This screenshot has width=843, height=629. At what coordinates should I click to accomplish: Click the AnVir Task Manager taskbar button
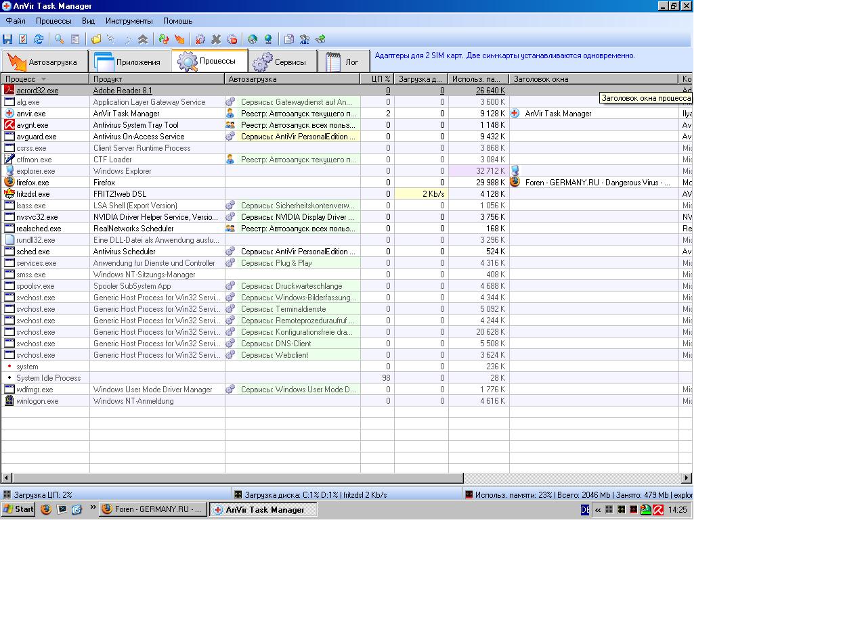click(x=263, y=509)
